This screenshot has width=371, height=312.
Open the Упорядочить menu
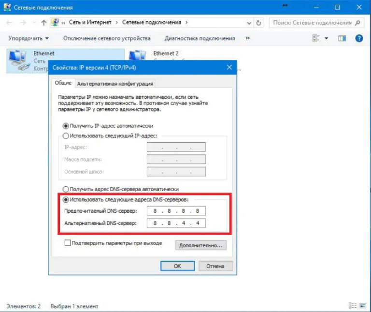pyautogui.click(x=29, y=38)
